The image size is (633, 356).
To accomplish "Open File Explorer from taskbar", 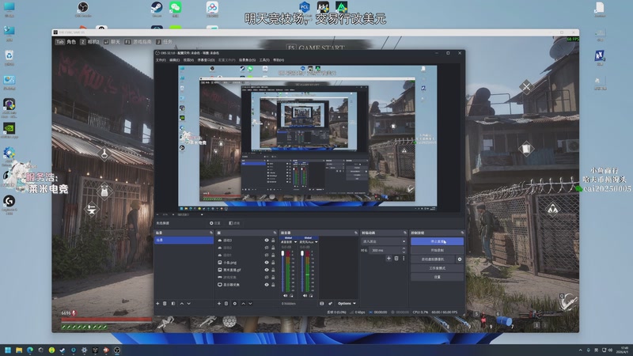I will tap(18, 350).
